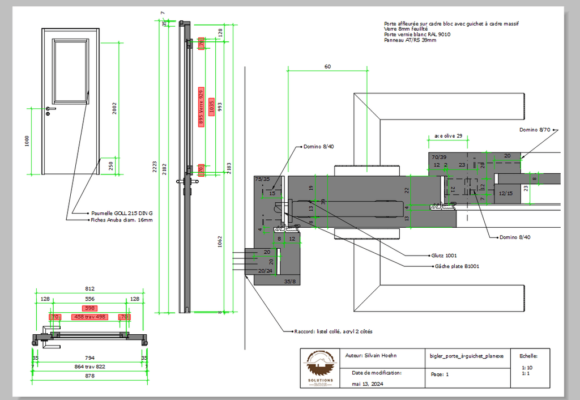580x400 pixels.
Task: Select the '1000' handle height dimension
Action: (27, 141)
